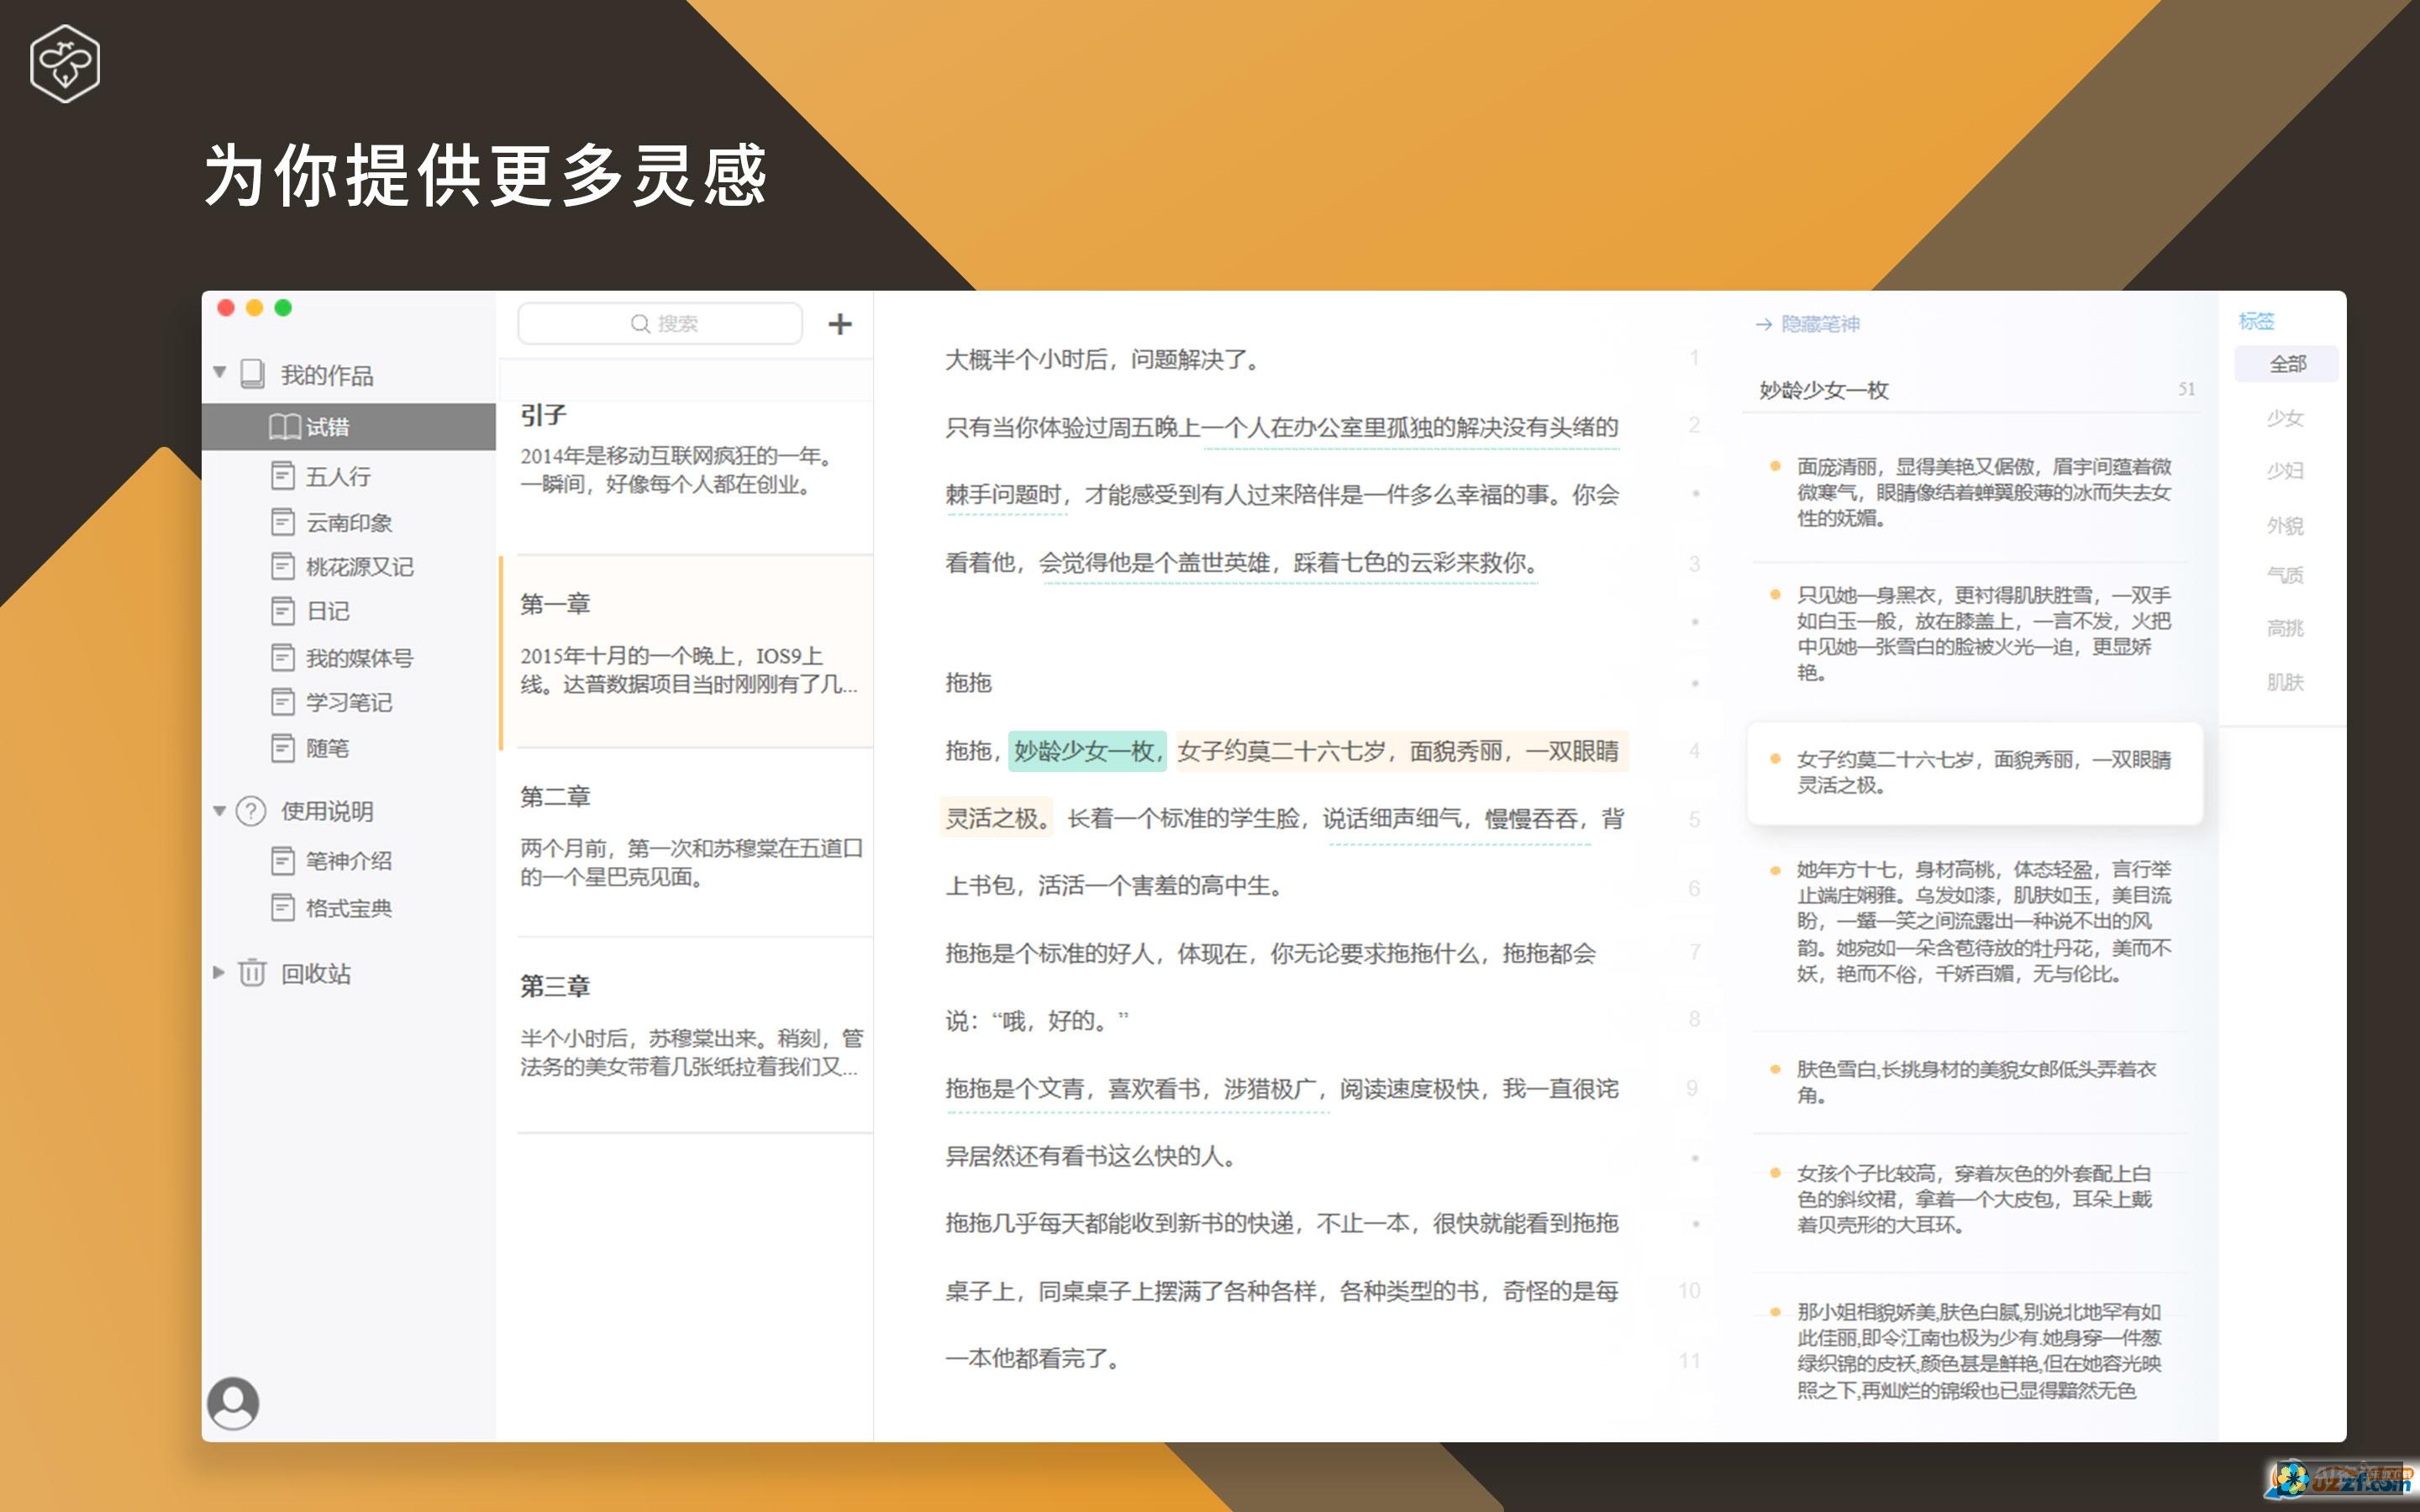Open the 第一章 chapter card
Screen dimensions: 2420x1512
pos(686,652)
